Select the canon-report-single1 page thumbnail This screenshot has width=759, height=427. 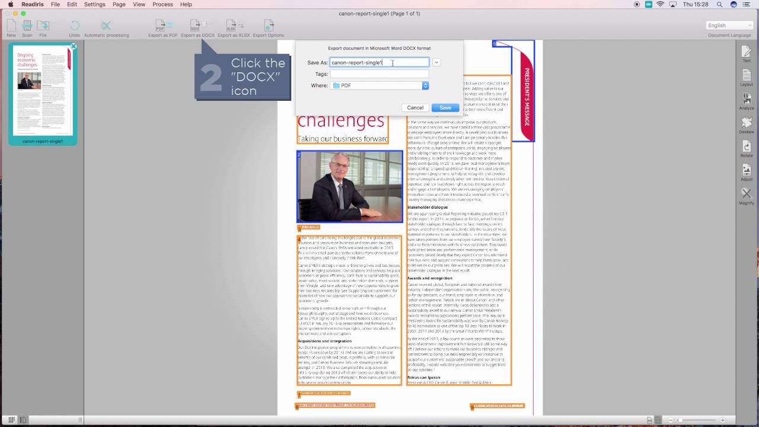click(x=43, y=92)
